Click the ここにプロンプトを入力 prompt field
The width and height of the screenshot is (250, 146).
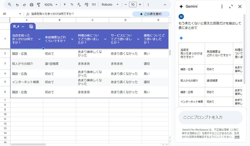coord(210,117)
